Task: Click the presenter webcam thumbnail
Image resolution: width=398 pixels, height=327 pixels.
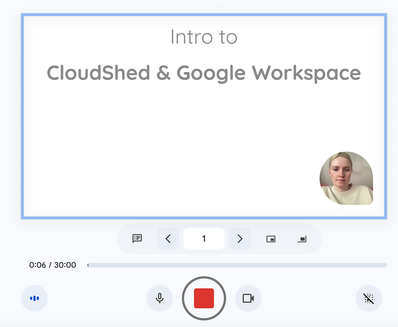Action: (x=346, y=178)
